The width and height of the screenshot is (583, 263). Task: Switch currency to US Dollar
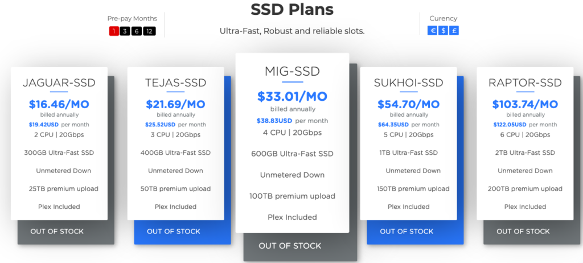(x=443, y=31)
